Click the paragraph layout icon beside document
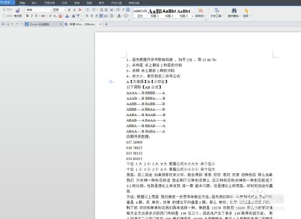This screenshot has height=219, width=301. [111, 82]
